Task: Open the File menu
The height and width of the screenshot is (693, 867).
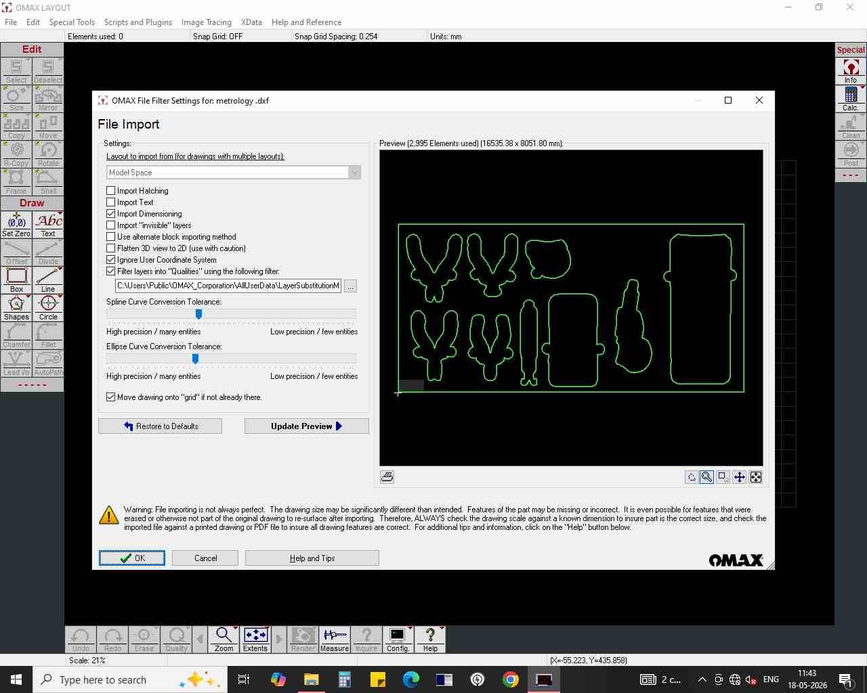Action: 11,22
